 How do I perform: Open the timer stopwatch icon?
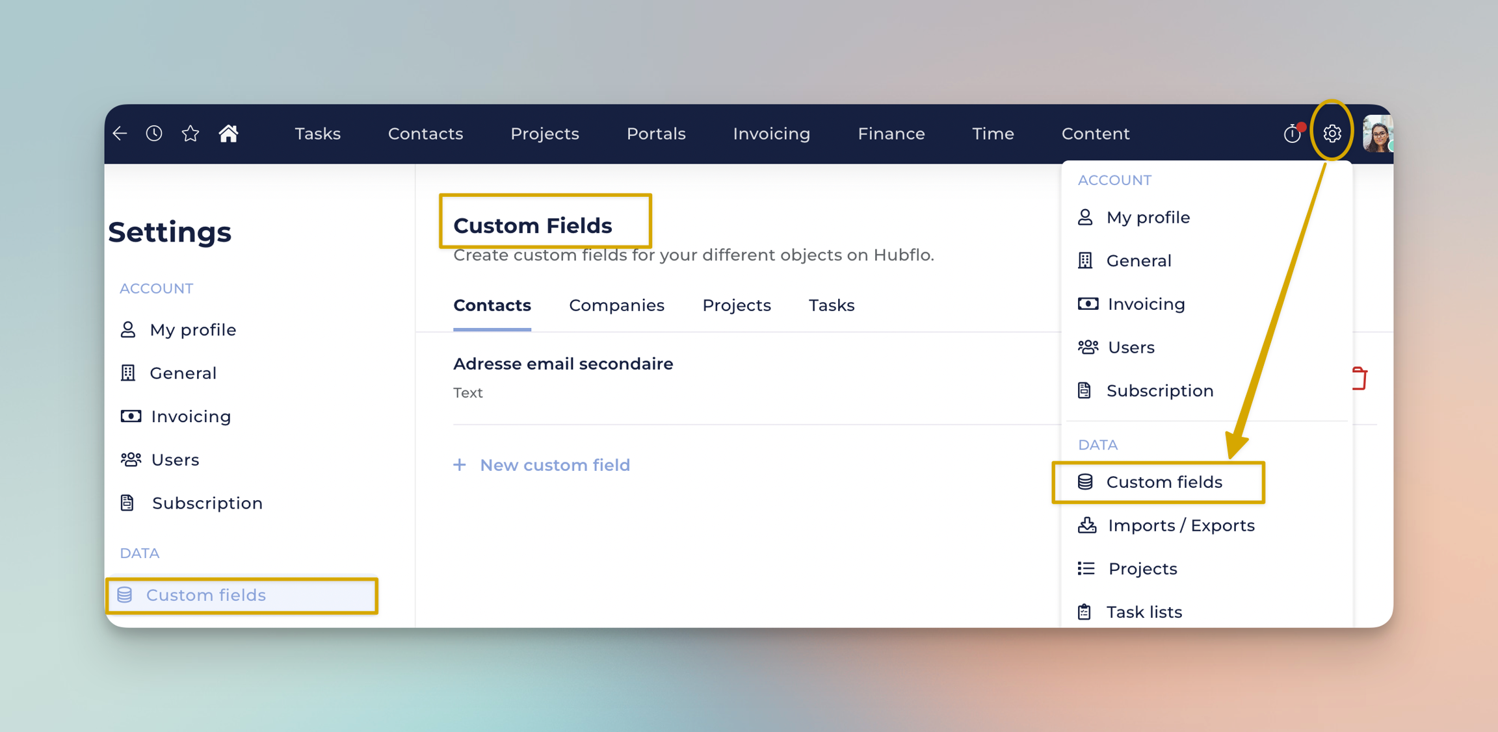[1292, 134]
